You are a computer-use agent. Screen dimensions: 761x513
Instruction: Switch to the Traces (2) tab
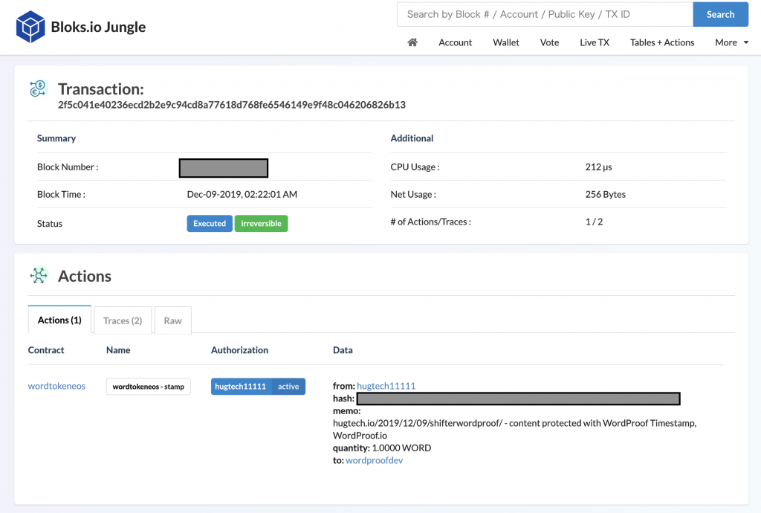point(123,320)
